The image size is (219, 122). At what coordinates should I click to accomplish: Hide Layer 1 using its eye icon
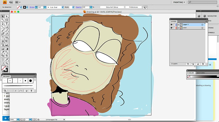tap(171, 25)
